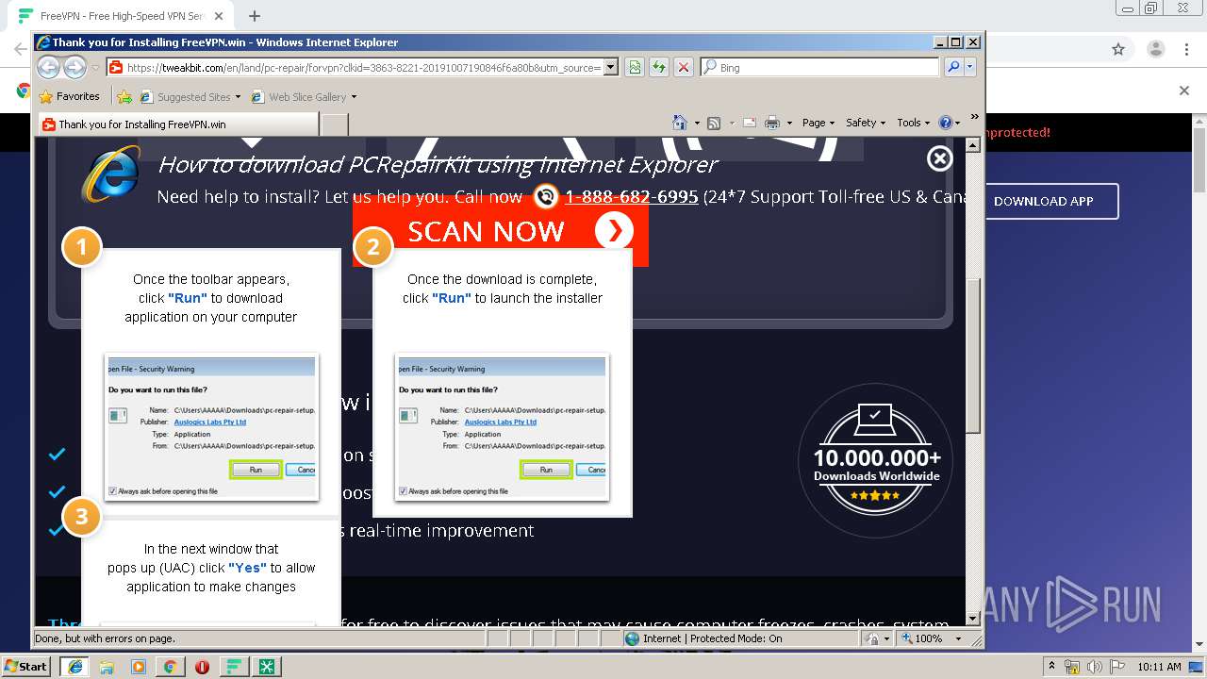Open the Favorites star panel
The image size is (1207, 679).
tap(45, 96)
